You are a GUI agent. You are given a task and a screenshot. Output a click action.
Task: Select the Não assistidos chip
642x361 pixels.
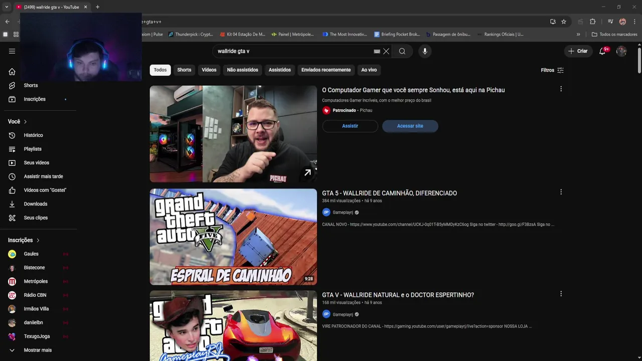coord(242,70)
